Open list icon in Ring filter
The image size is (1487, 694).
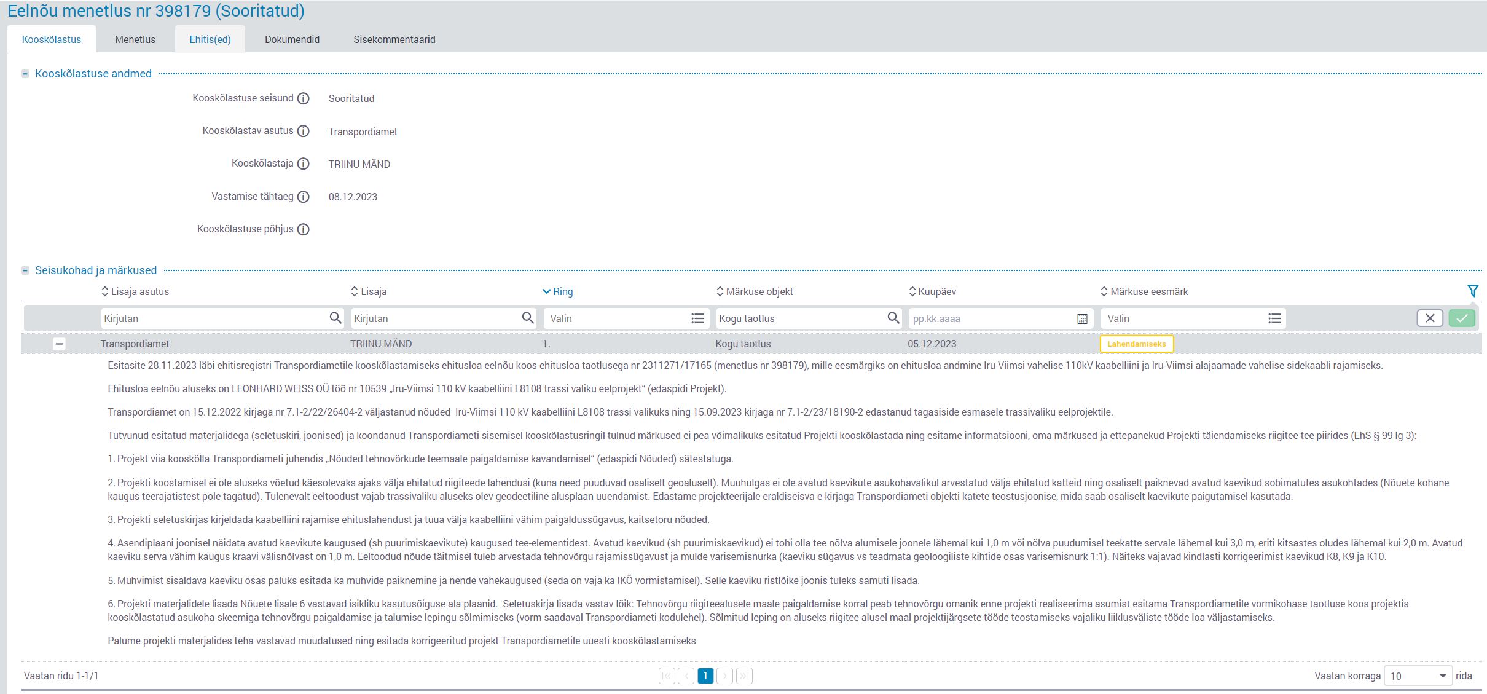point(697,318)
